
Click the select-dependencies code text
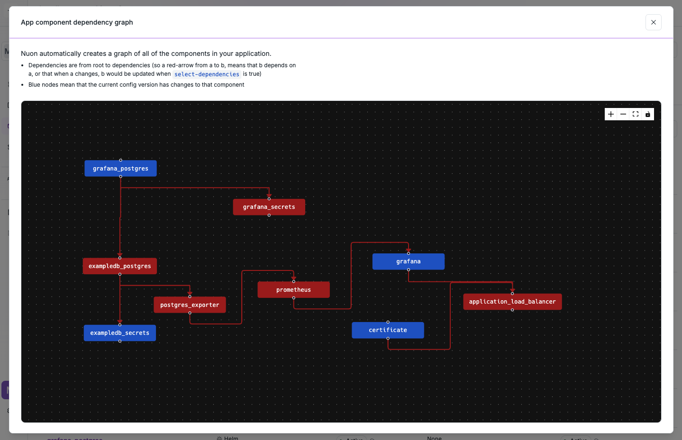coord(207,74)
